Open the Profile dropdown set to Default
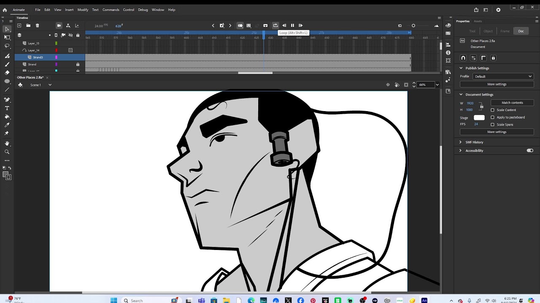This screenshot has width=540, height=303. (x=503, y=77)
